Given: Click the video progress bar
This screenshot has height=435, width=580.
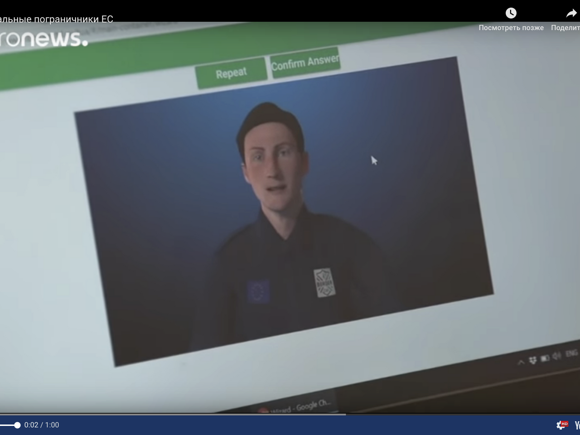Looking at the screenshot, I should pos(290,414).
